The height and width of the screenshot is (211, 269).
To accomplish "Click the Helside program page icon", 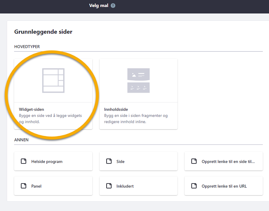I will pos(24,161).
